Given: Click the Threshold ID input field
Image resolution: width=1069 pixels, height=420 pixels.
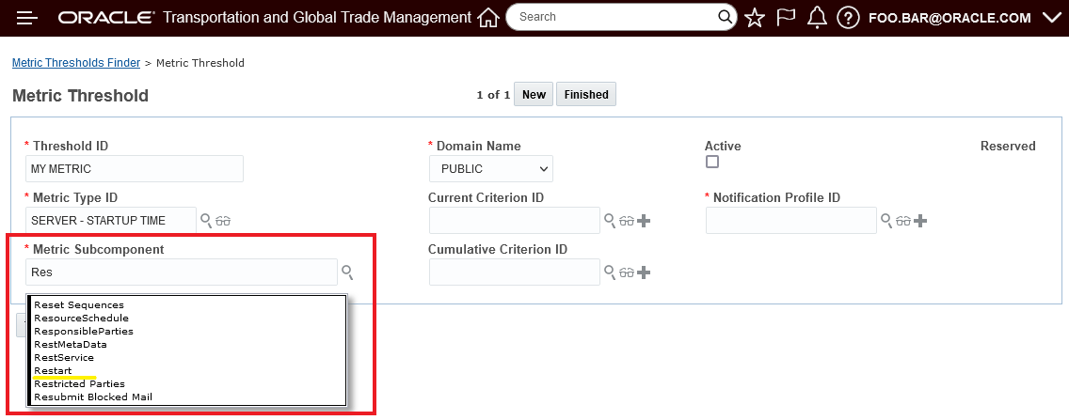Looking at the screenshot, I should pyautogui.click(x=135, y=169).
